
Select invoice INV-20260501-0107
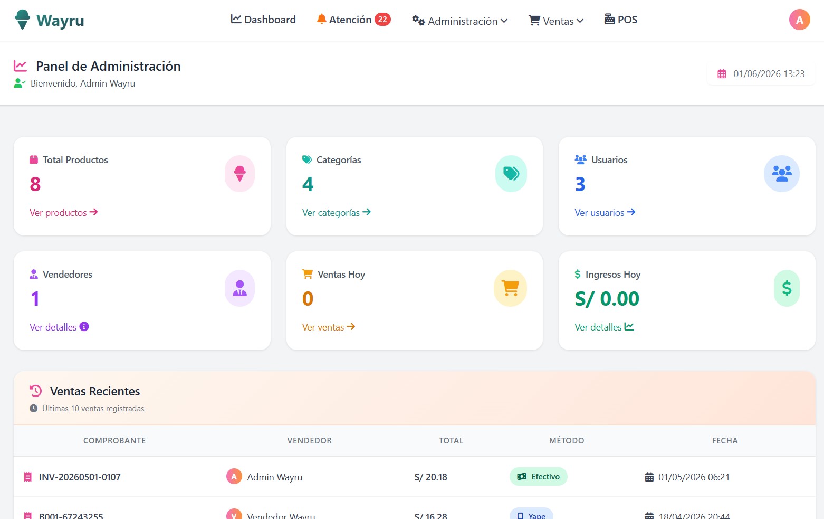(80, 477)
